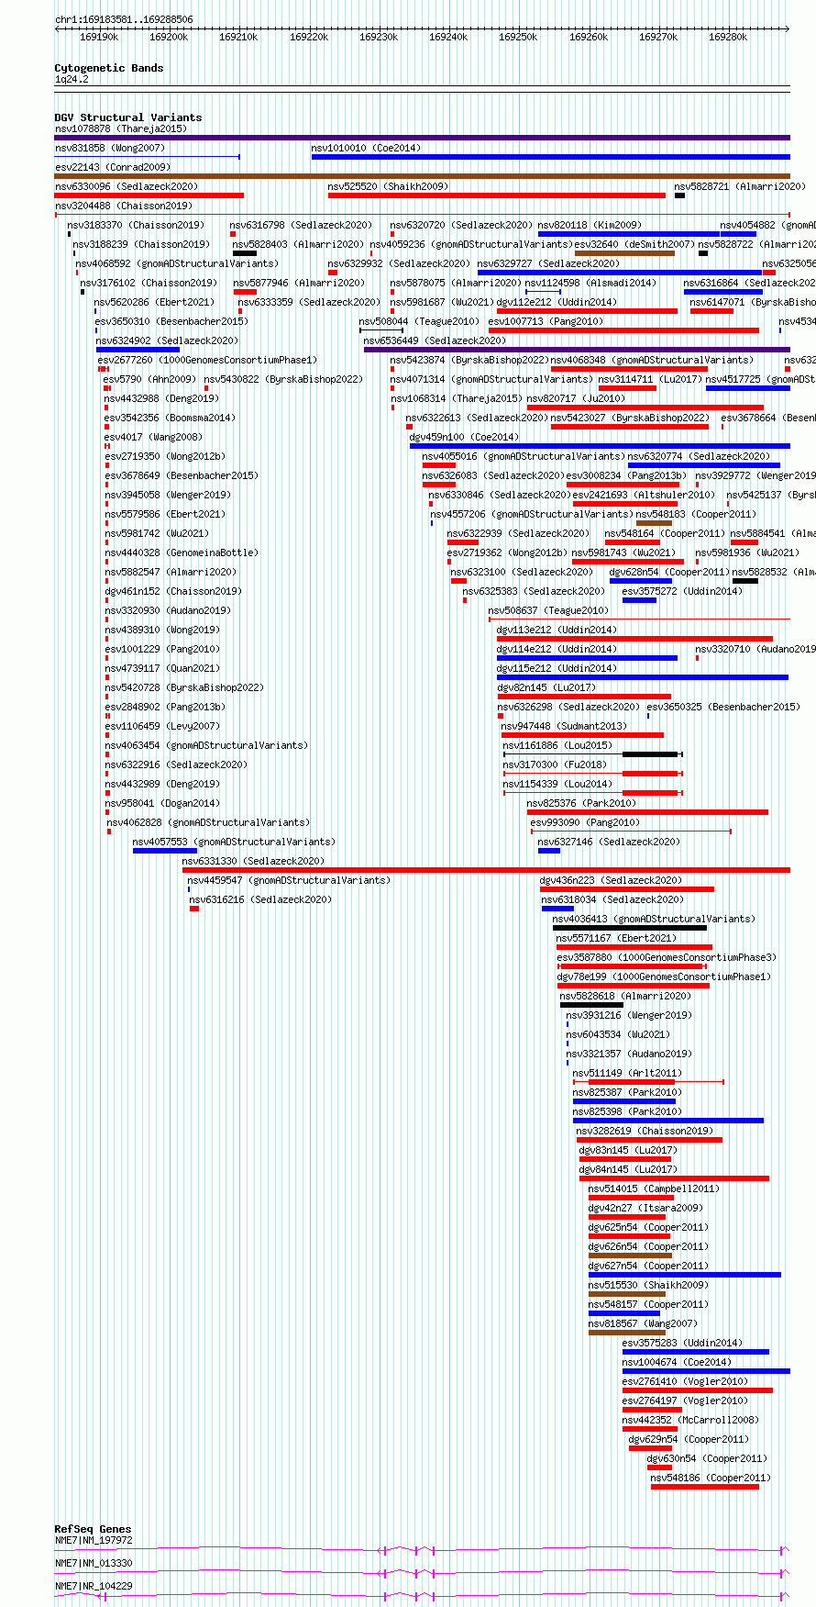The image size is (816, 1607).
Task: Click the chr1:169183581..169288506 region label
Action: [x=124, y=19]
